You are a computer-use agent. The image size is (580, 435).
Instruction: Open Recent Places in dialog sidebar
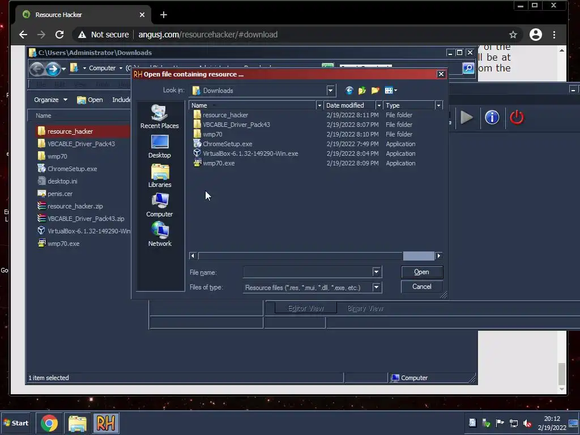[x=159, y=117]
